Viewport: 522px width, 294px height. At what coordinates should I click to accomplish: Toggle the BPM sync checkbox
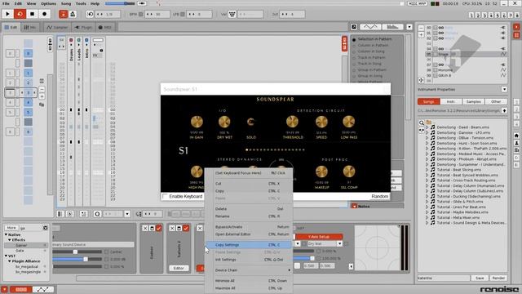click(140, 15)
